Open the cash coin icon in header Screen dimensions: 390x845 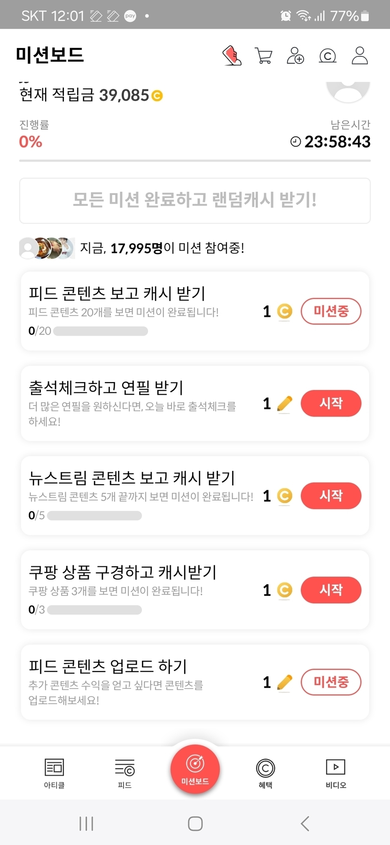328,56
